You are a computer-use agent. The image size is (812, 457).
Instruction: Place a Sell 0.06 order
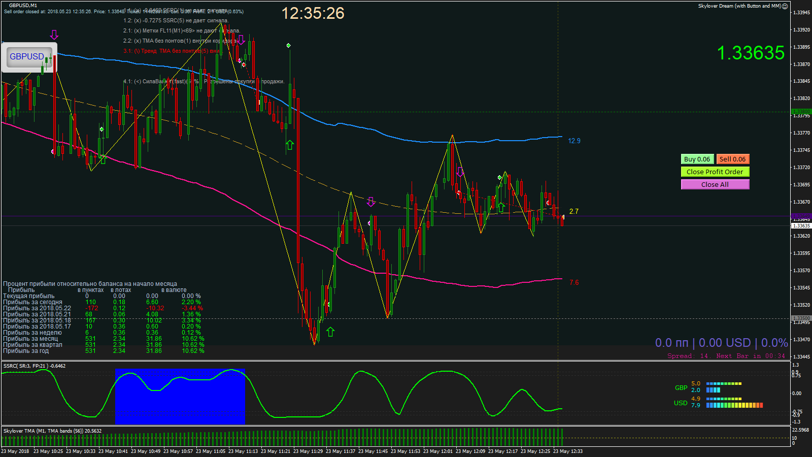pos(733,159)
